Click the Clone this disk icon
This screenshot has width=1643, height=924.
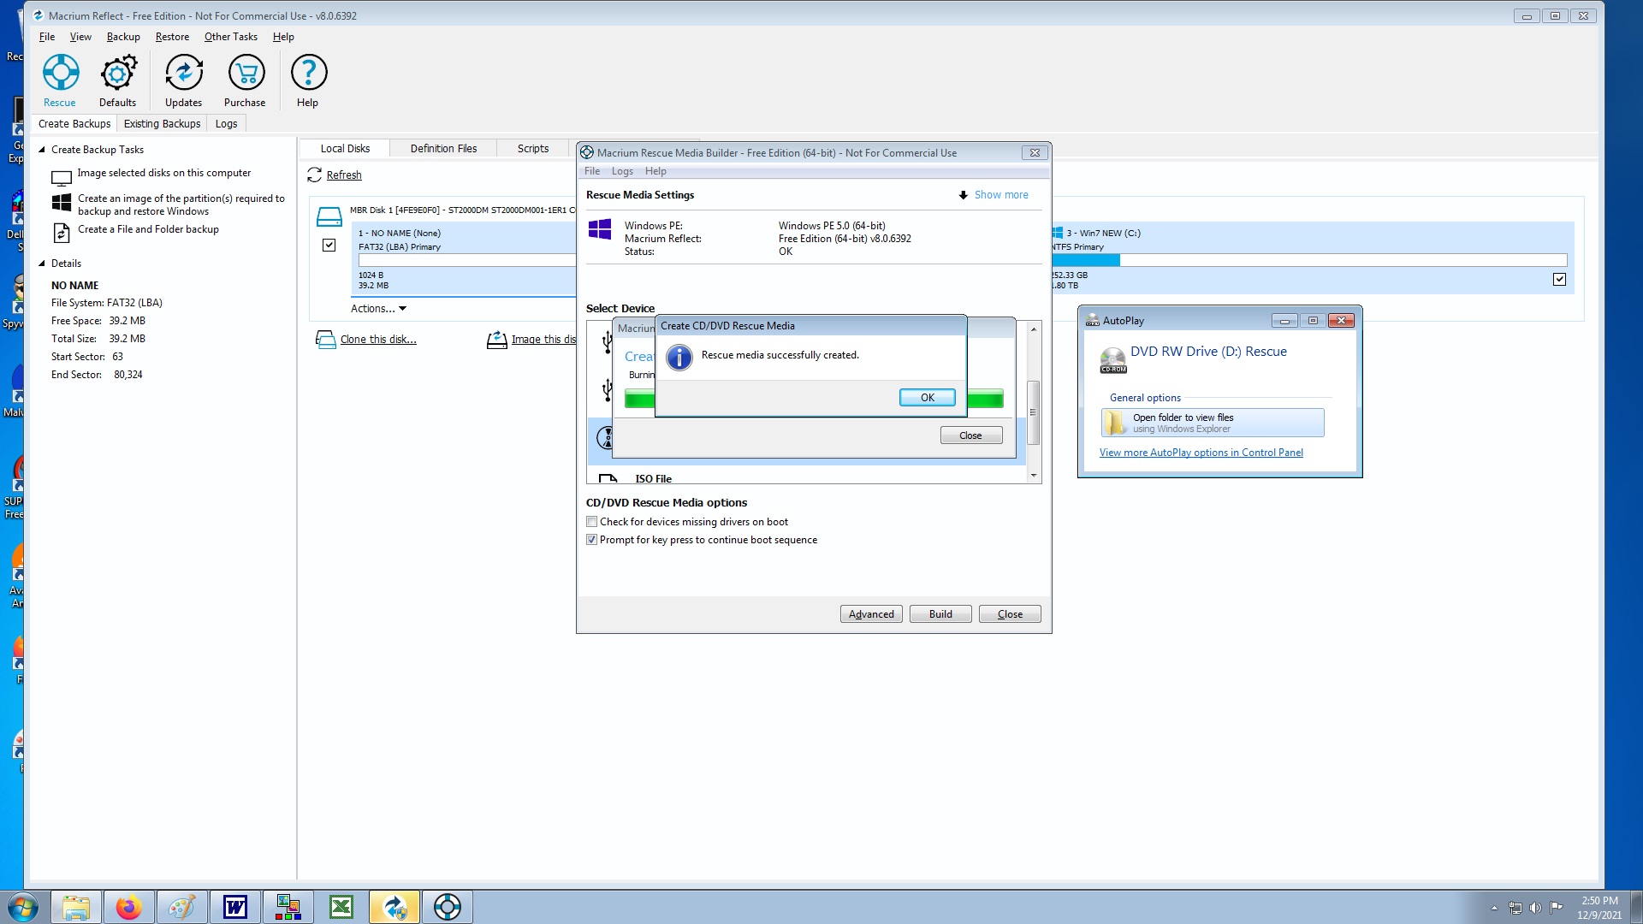(325, 340)
